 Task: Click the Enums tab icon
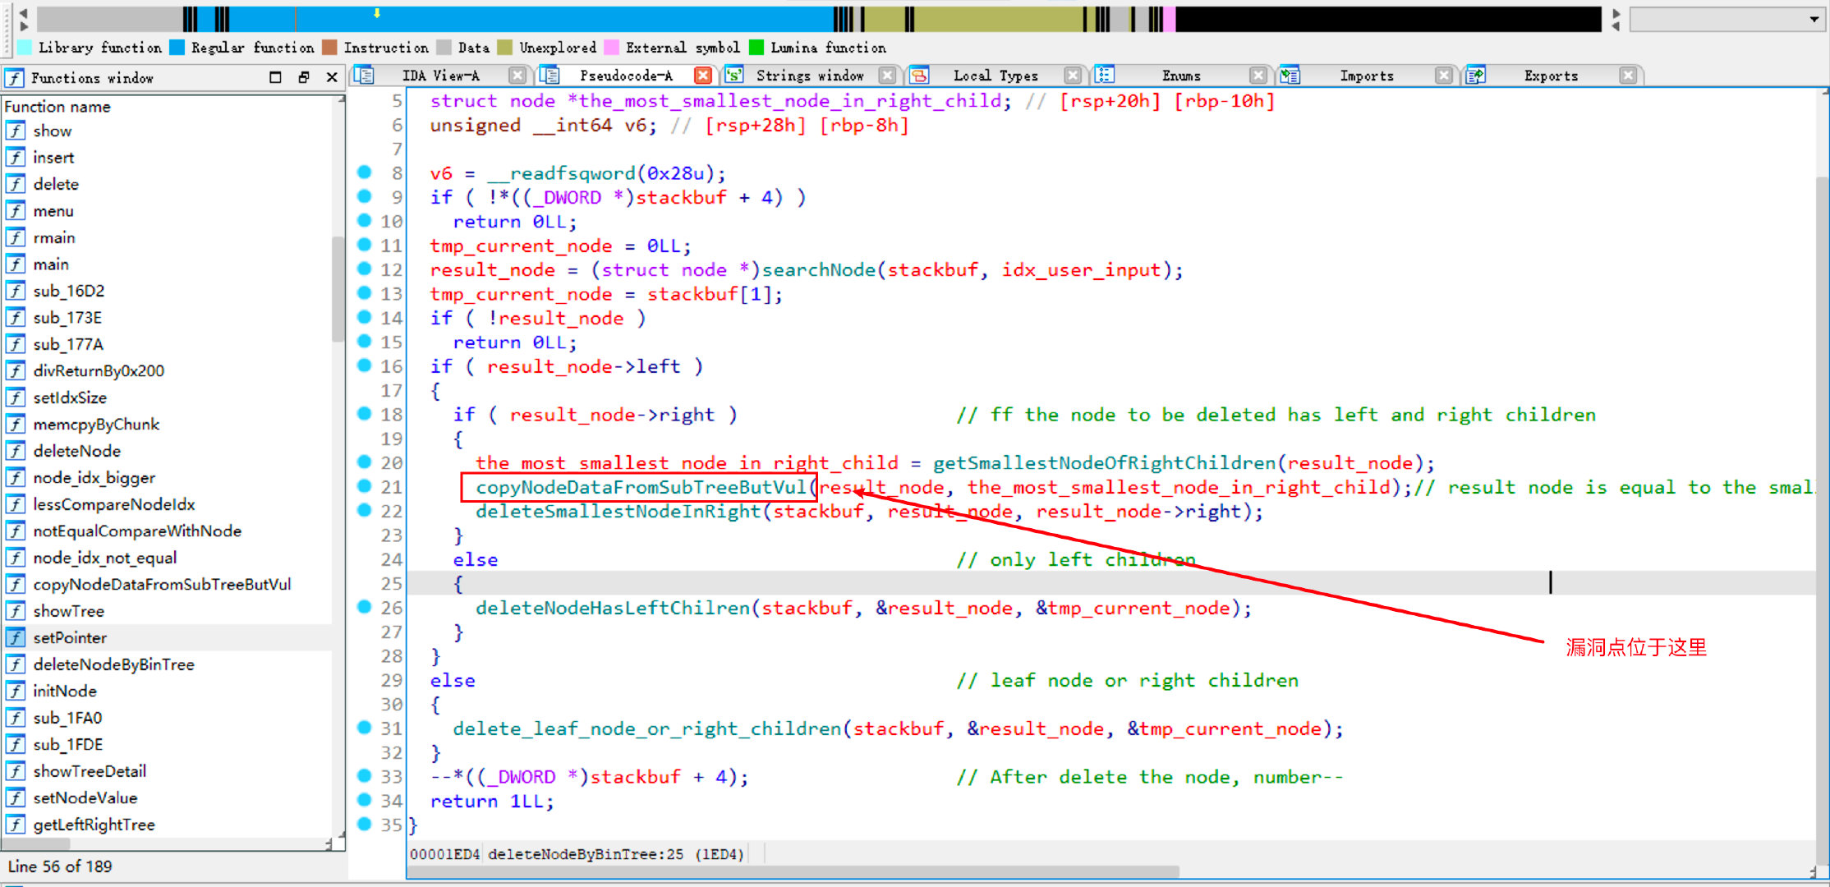(x=1106, y=76)
